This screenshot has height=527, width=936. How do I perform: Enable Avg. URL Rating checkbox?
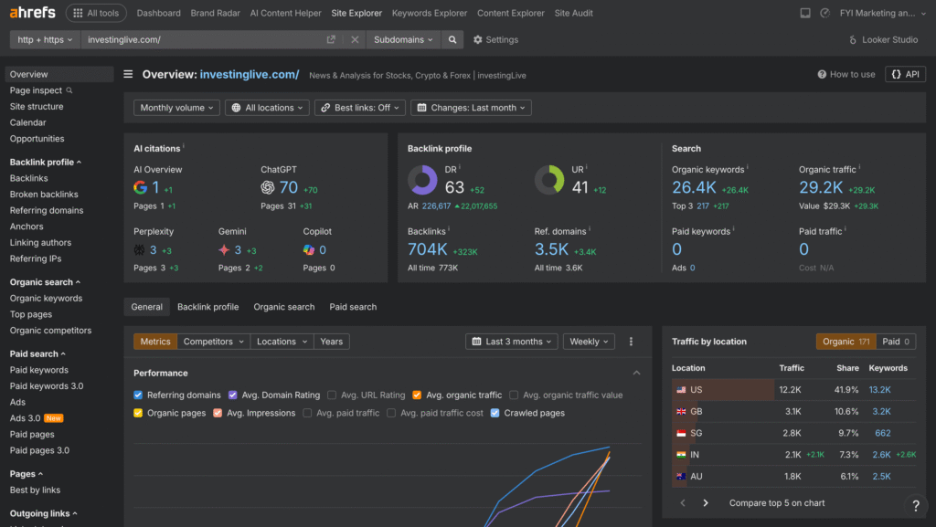click(332, 395)
